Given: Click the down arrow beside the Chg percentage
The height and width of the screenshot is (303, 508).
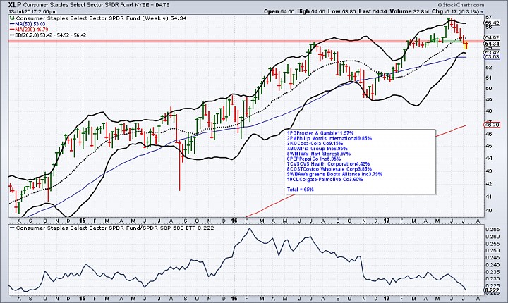Looking at the screenshot, I should point(483,12).
